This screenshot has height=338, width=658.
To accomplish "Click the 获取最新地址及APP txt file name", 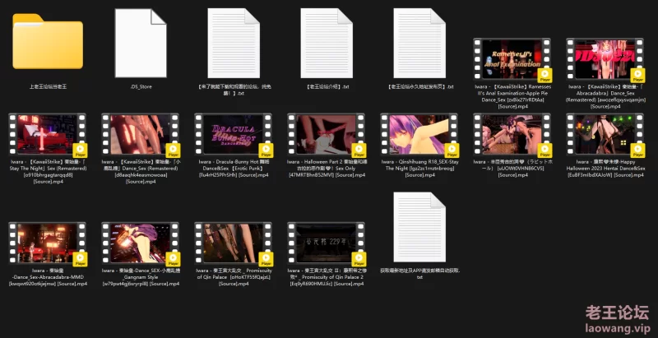I will (x=419, y=274).
